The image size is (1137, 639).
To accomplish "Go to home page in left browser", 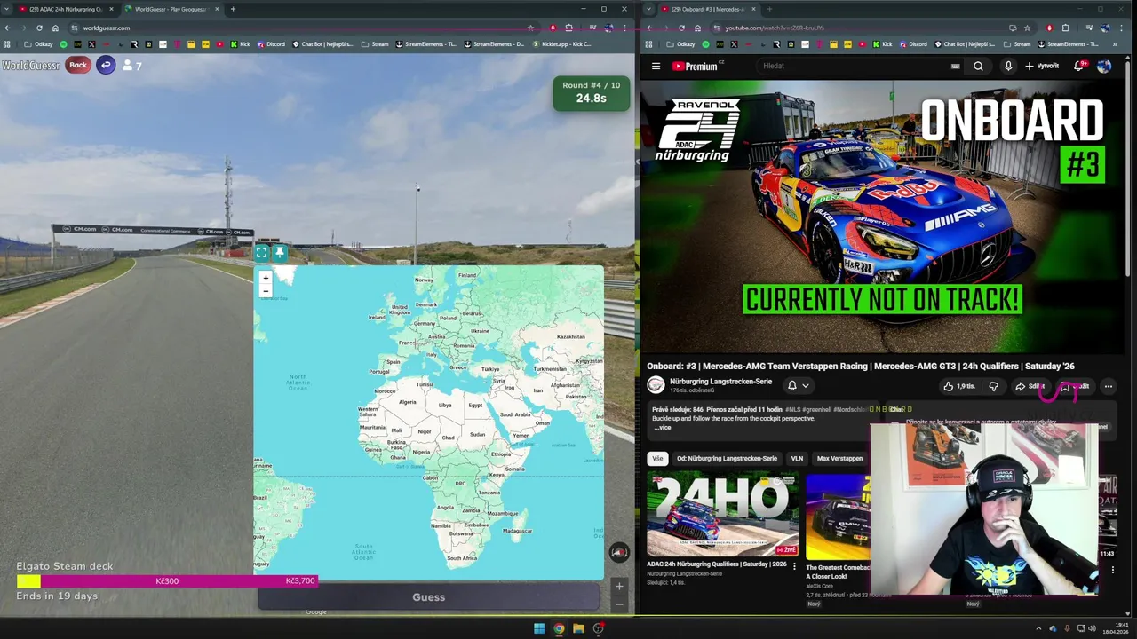I will [x=55, y=28].
